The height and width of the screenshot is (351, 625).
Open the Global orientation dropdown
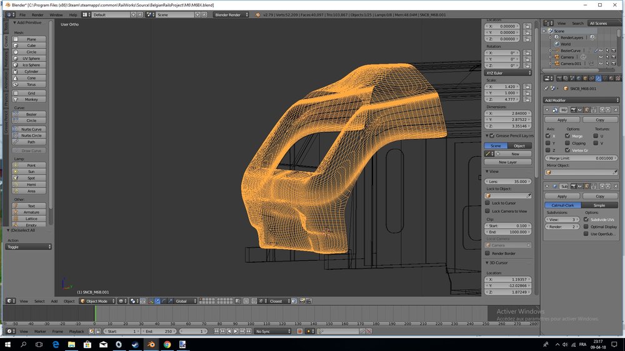click(186, 301)
